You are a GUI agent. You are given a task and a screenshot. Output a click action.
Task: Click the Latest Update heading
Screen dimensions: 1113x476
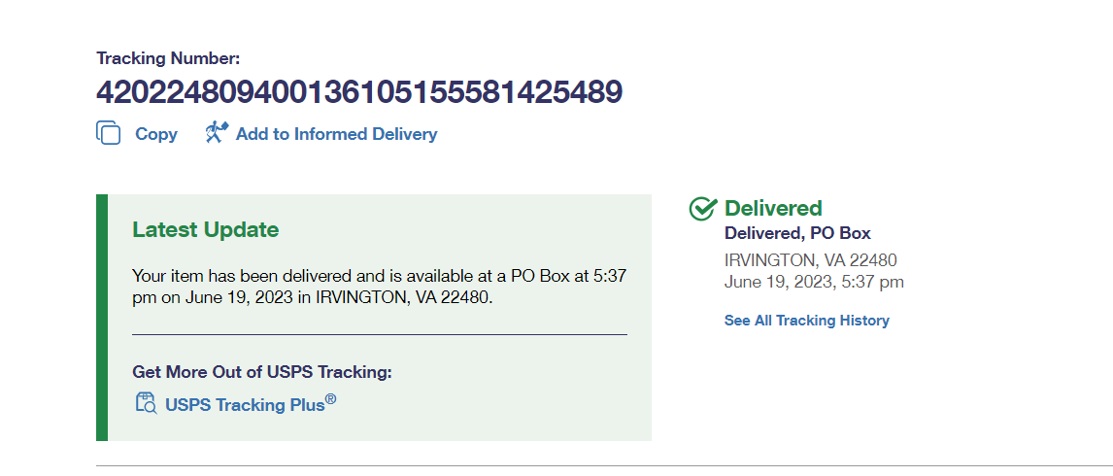[205, 230]
